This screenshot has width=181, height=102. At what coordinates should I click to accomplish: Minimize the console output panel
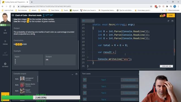coord(72,74)
